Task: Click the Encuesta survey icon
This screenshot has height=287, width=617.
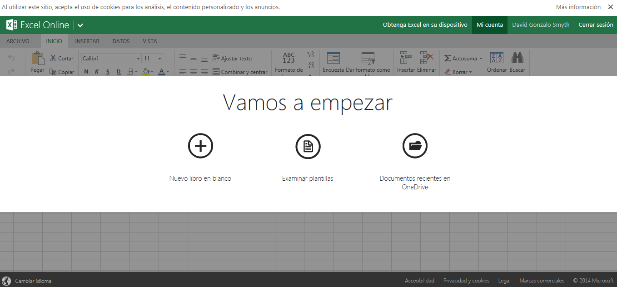Action: [333, 58]
